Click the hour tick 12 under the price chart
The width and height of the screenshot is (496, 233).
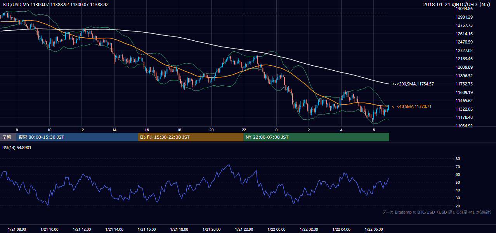[82, 130]
